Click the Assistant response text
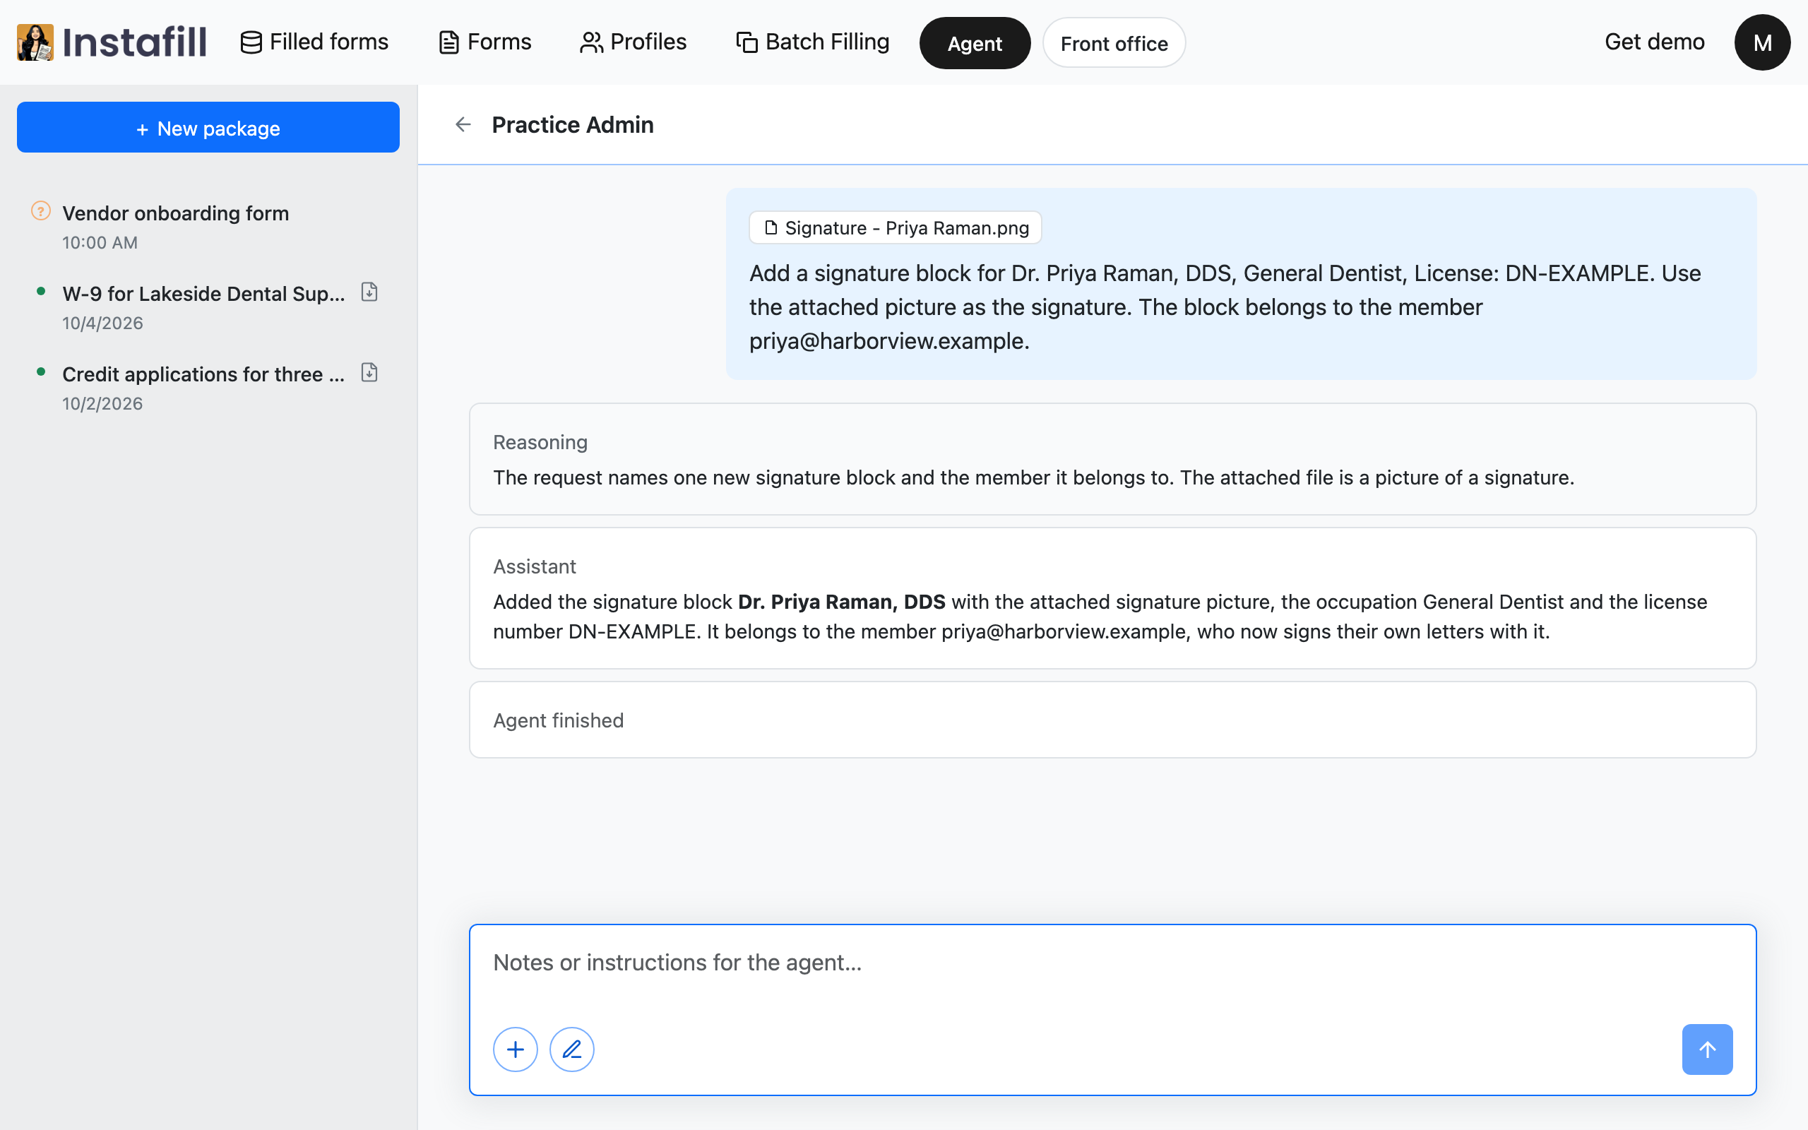The height and width of the screenshot is (1130, 1808). coord(1100,617)
